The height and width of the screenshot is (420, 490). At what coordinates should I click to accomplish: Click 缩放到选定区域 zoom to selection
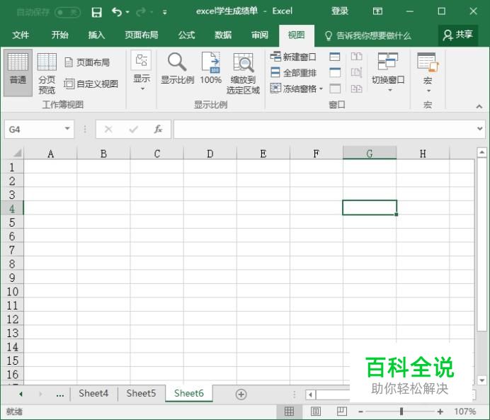[x=243, y=74]
